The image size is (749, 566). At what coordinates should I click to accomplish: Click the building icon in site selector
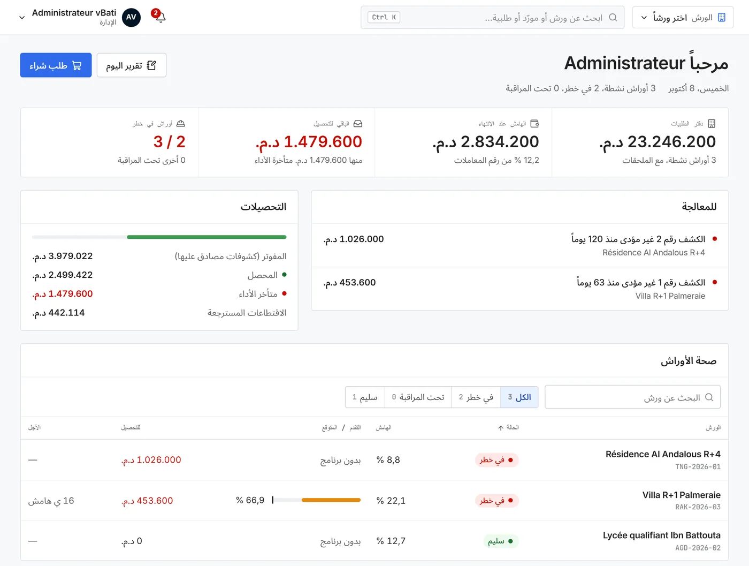pos(722,17)
